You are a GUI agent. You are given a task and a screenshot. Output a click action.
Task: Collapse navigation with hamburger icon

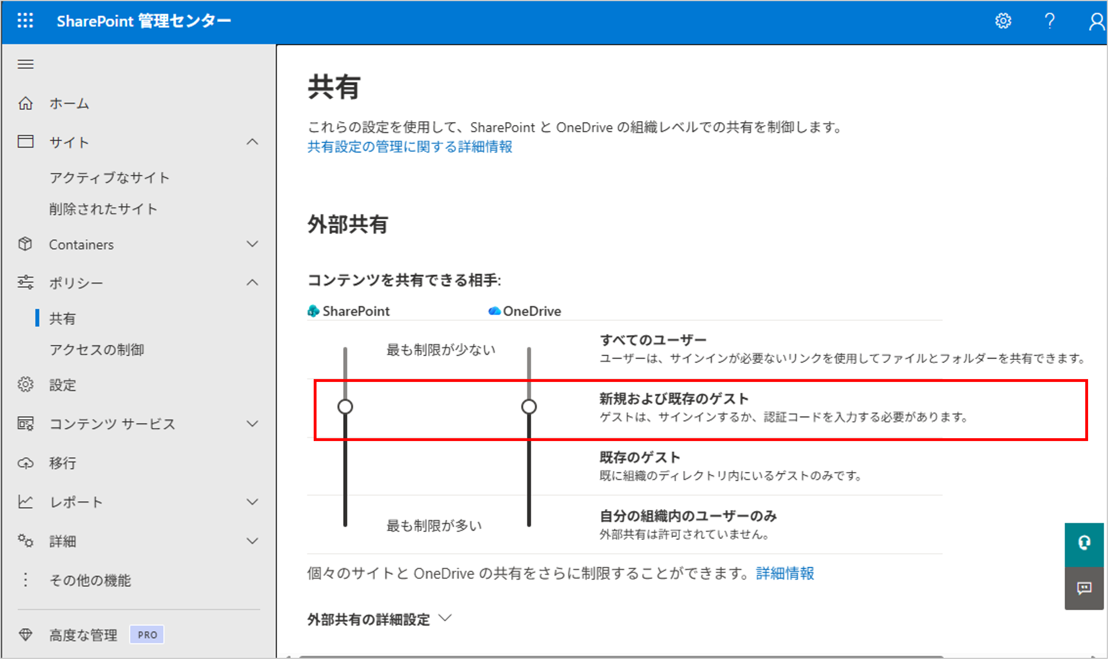(25, 65)
